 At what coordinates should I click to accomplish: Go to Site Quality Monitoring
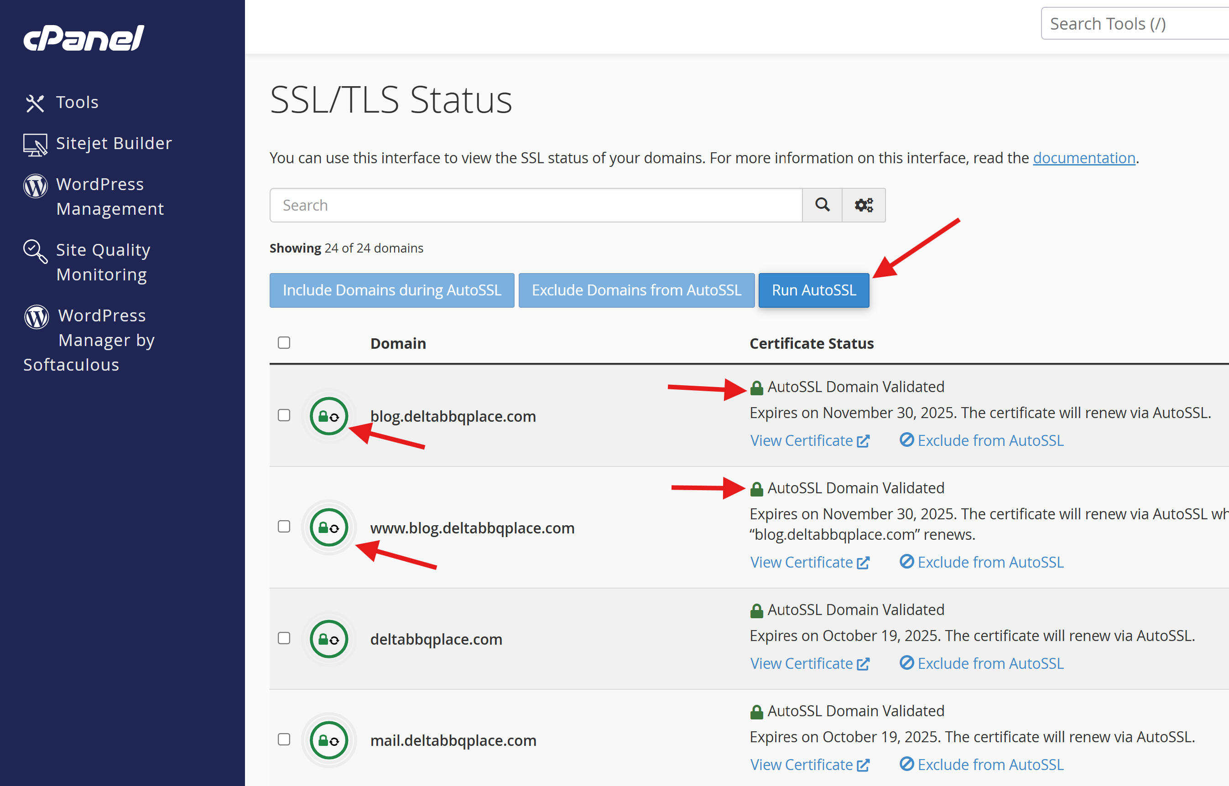(103, 262)
